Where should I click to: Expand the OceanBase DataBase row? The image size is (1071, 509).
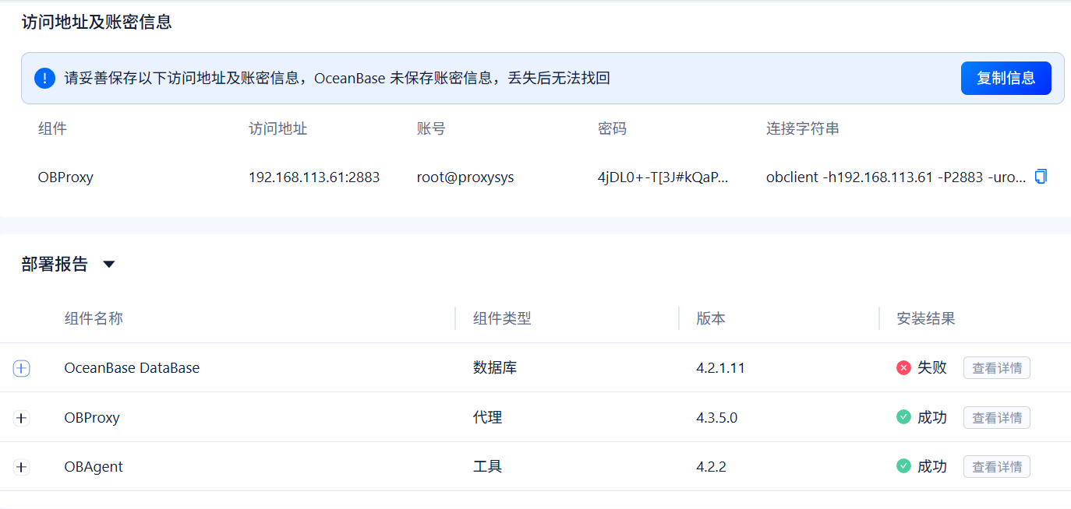coord(21,369)
